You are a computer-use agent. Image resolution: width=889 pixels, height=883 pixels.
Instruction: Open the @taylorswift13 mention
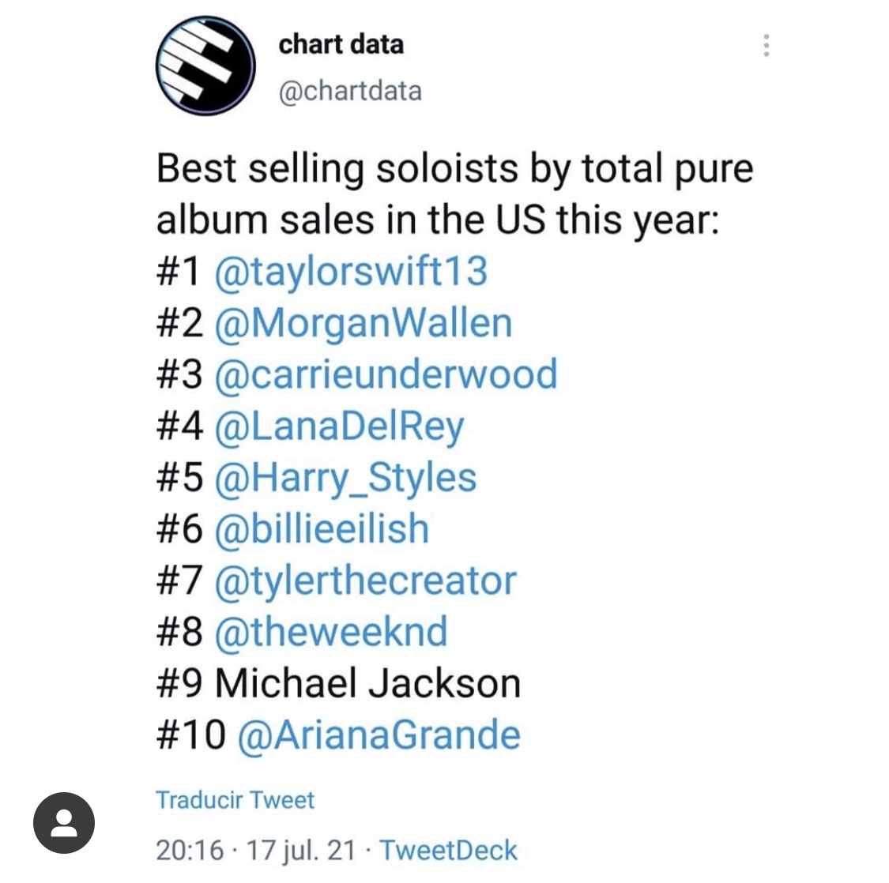click(x=351, y=271)
